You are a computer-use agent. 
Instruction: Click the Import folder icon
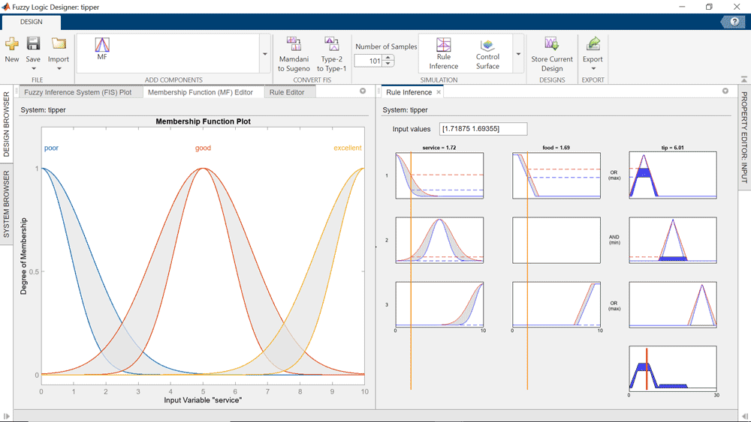59,43
